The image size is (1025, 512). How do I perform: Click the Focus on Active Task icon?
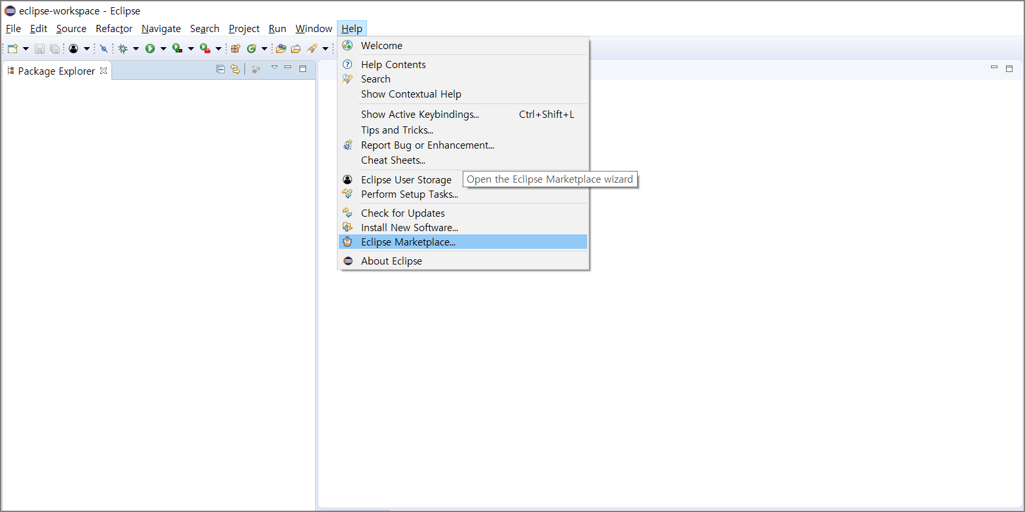tap(256, 69)
